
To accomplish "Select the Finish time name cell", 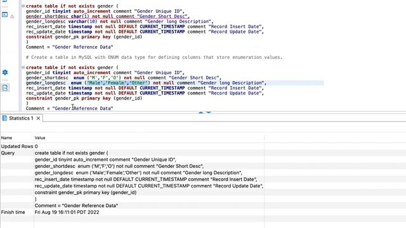I will (13, 212).
